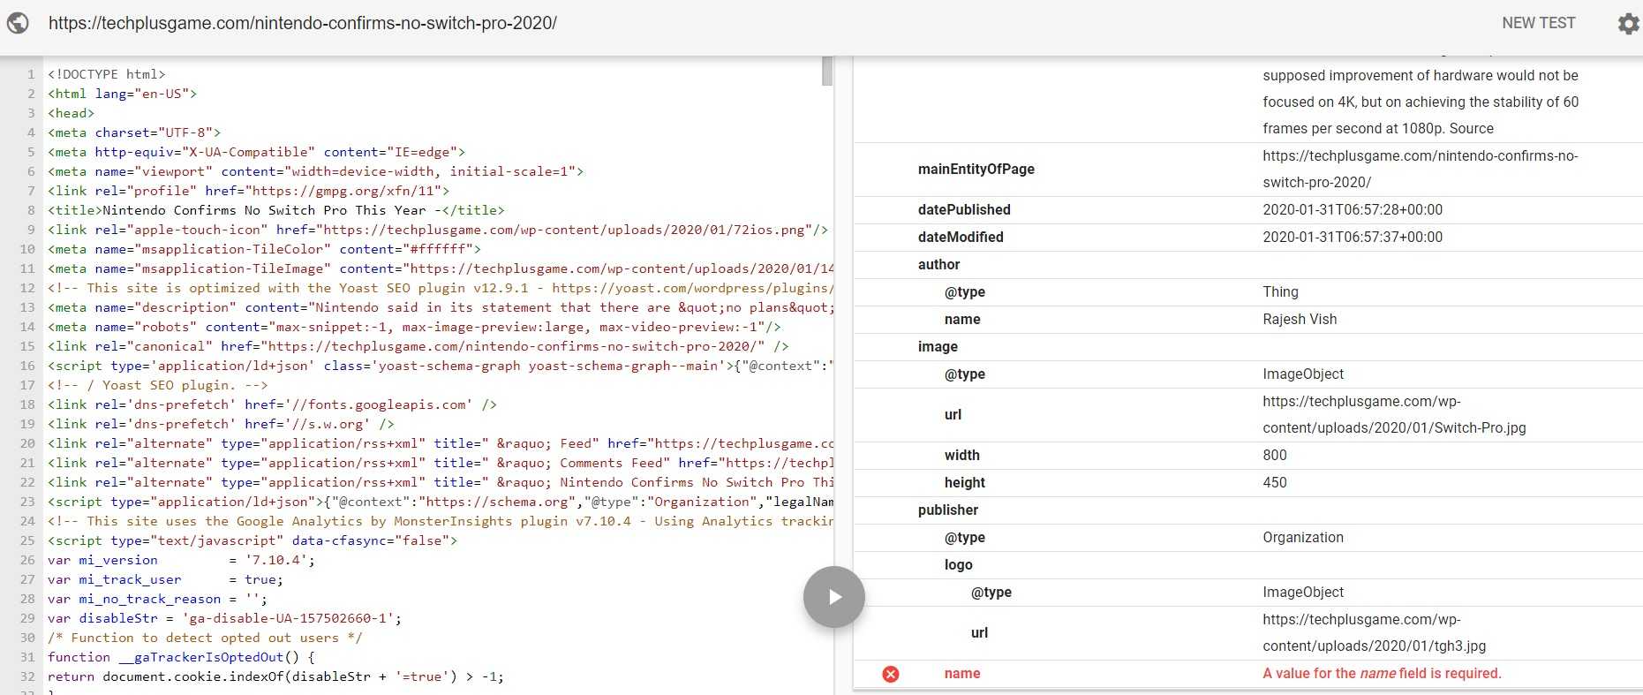Viewport: 1643px width, 695px height.
Task: Click the return document.cookie.indexOf line
Action: point(276,676)
